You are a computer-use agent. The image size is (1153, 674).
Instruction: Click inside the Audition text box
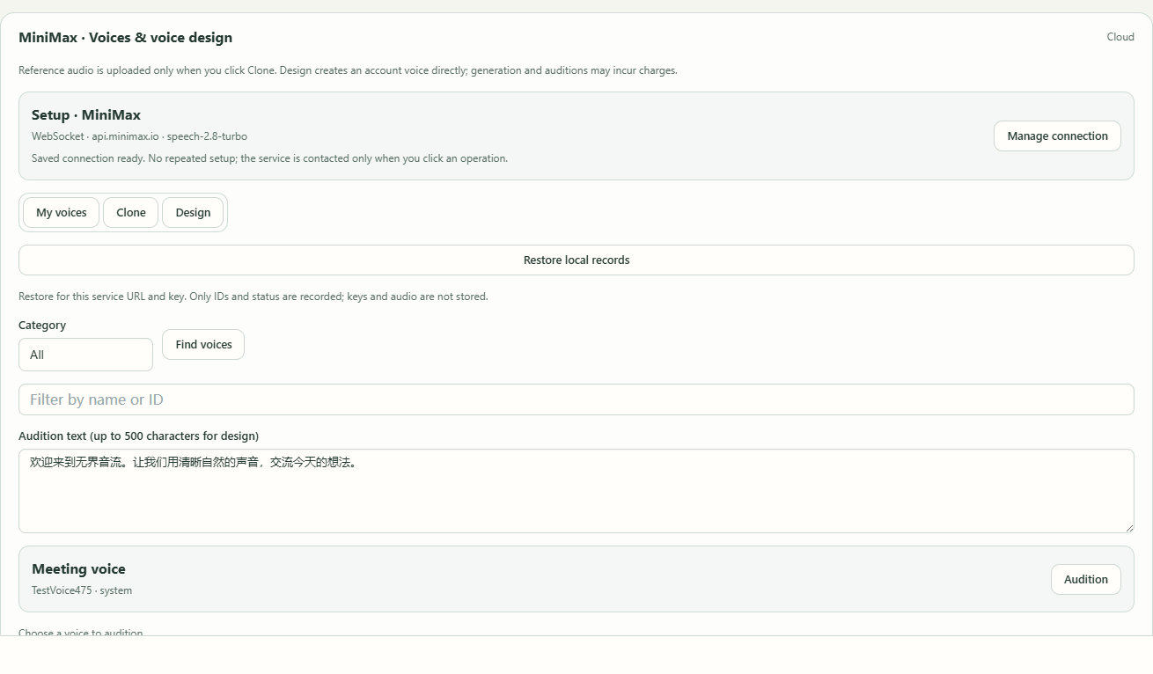576,491
